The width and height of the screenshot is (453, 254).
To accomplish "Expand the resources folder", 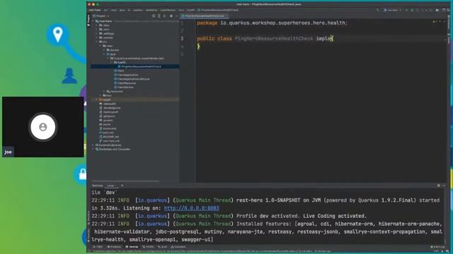I will coord(105,91).
